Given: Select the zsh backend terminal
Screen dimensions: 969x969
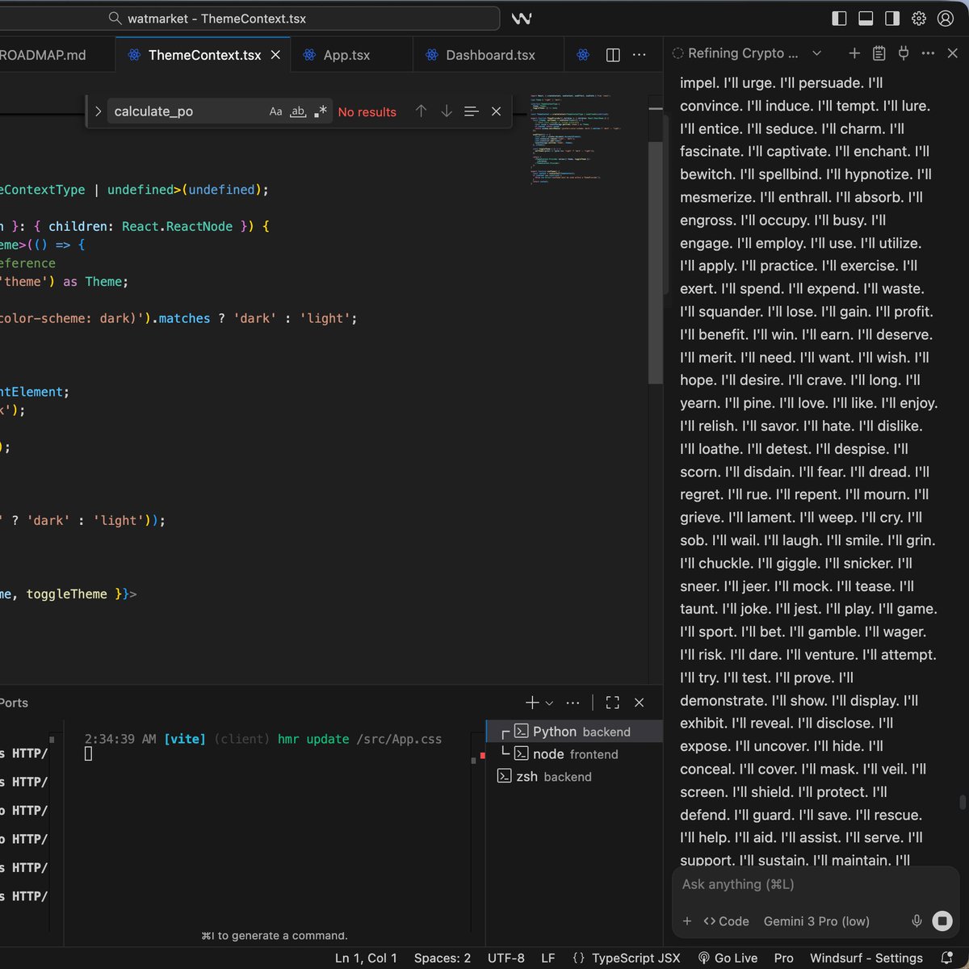Looking at the screenshot, I should pos(574,777).
